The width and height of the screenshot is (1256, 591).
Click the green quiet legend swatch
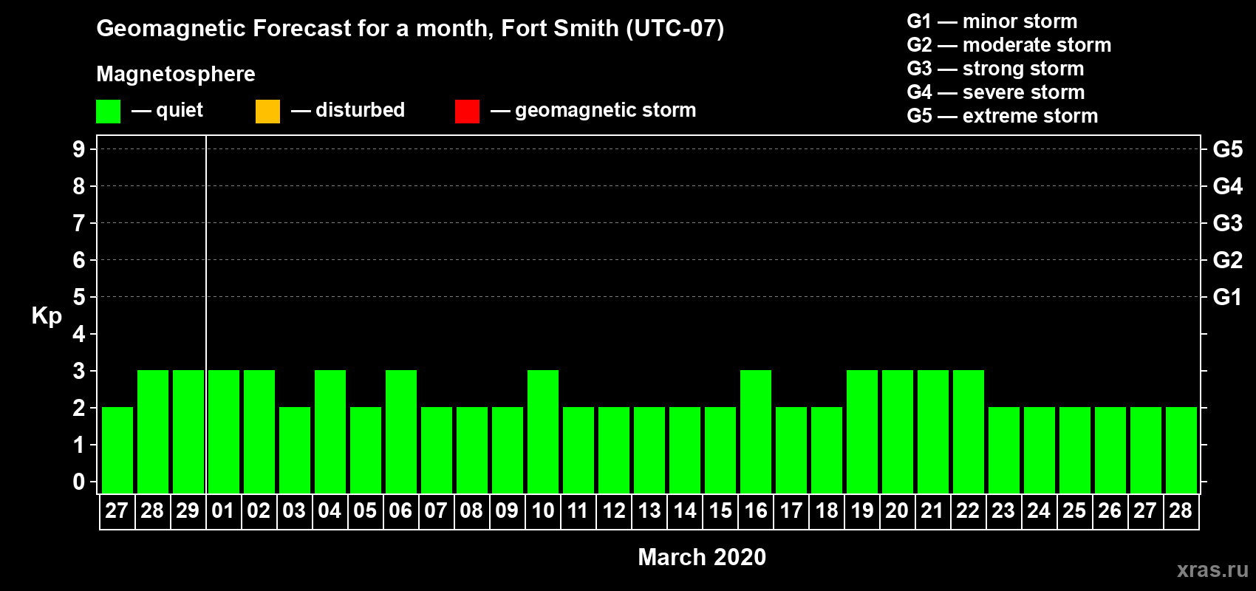pos(108,112)
